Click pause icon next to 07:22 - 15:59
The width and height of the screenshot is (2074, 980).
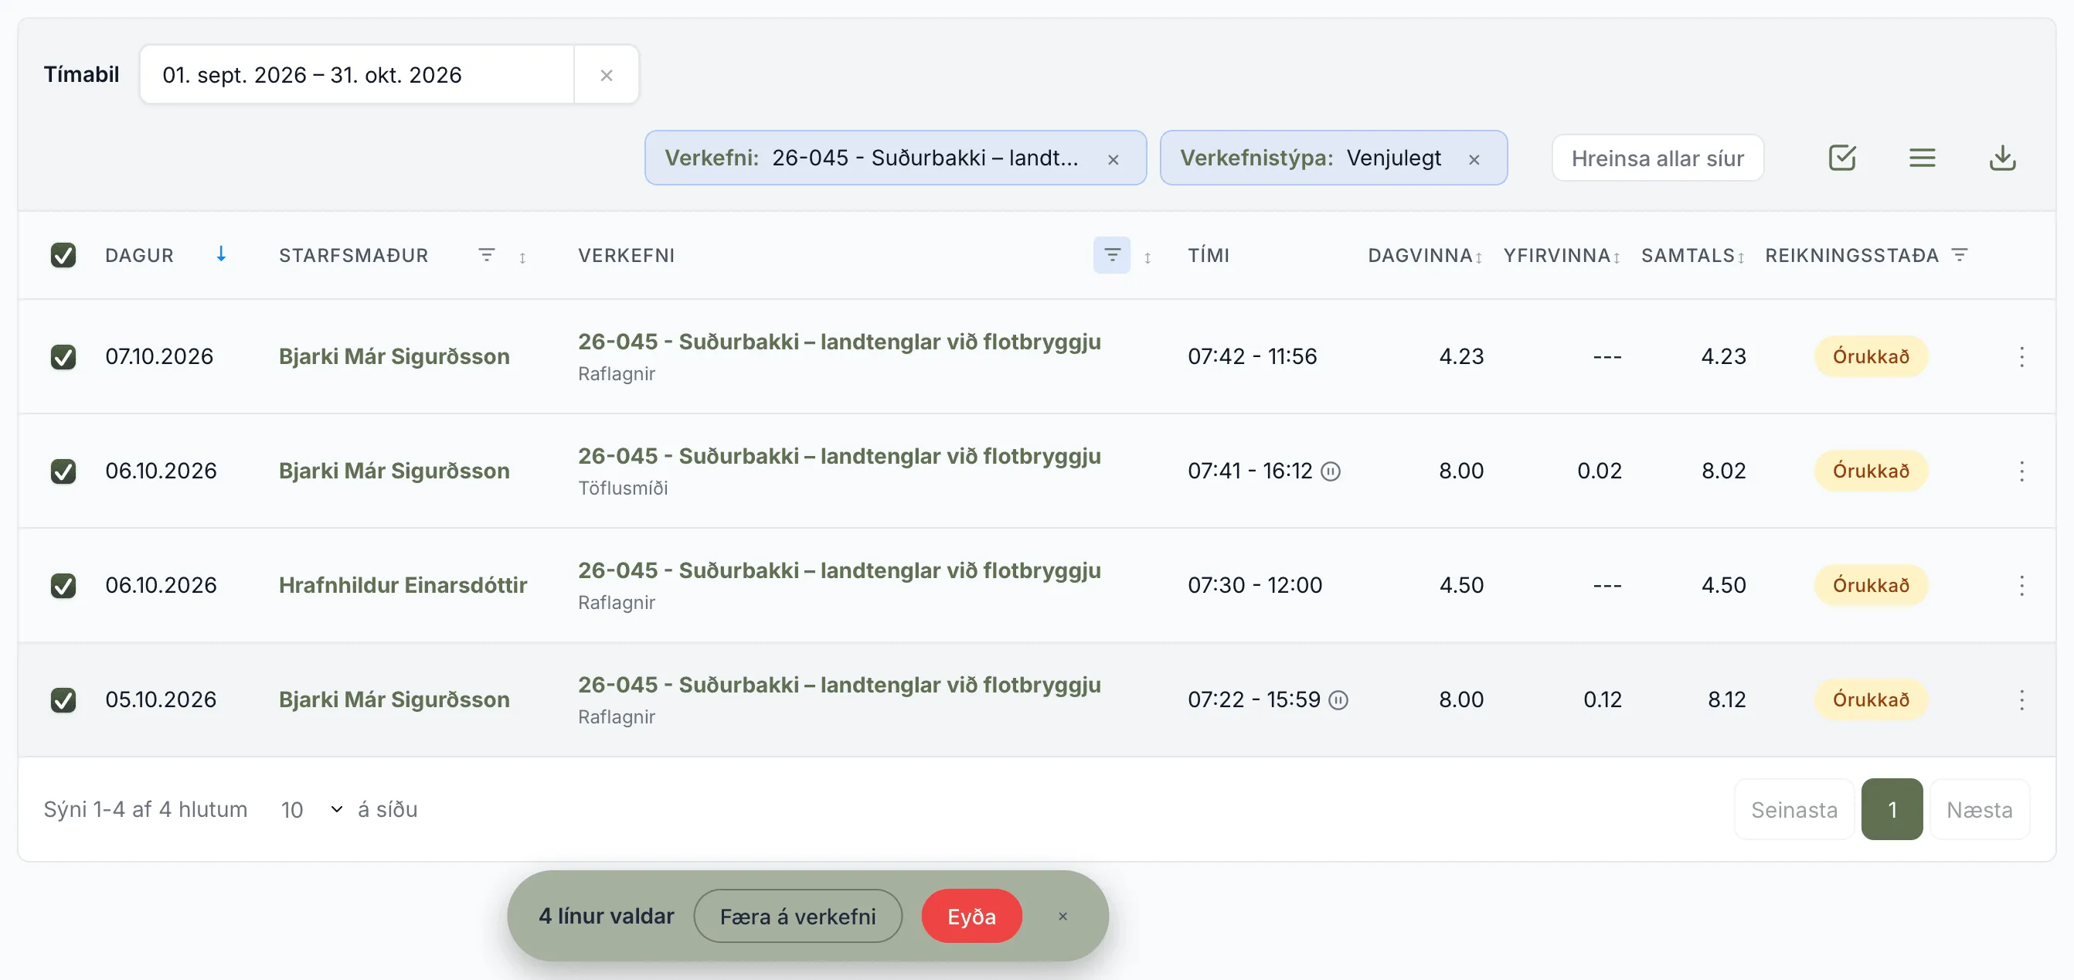(1338, 699)
